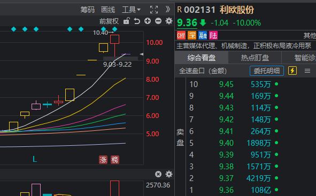Open the 筹码 chip distribution view
The width and height of the screenshot is (316, 196).
(x=88, y=10)
